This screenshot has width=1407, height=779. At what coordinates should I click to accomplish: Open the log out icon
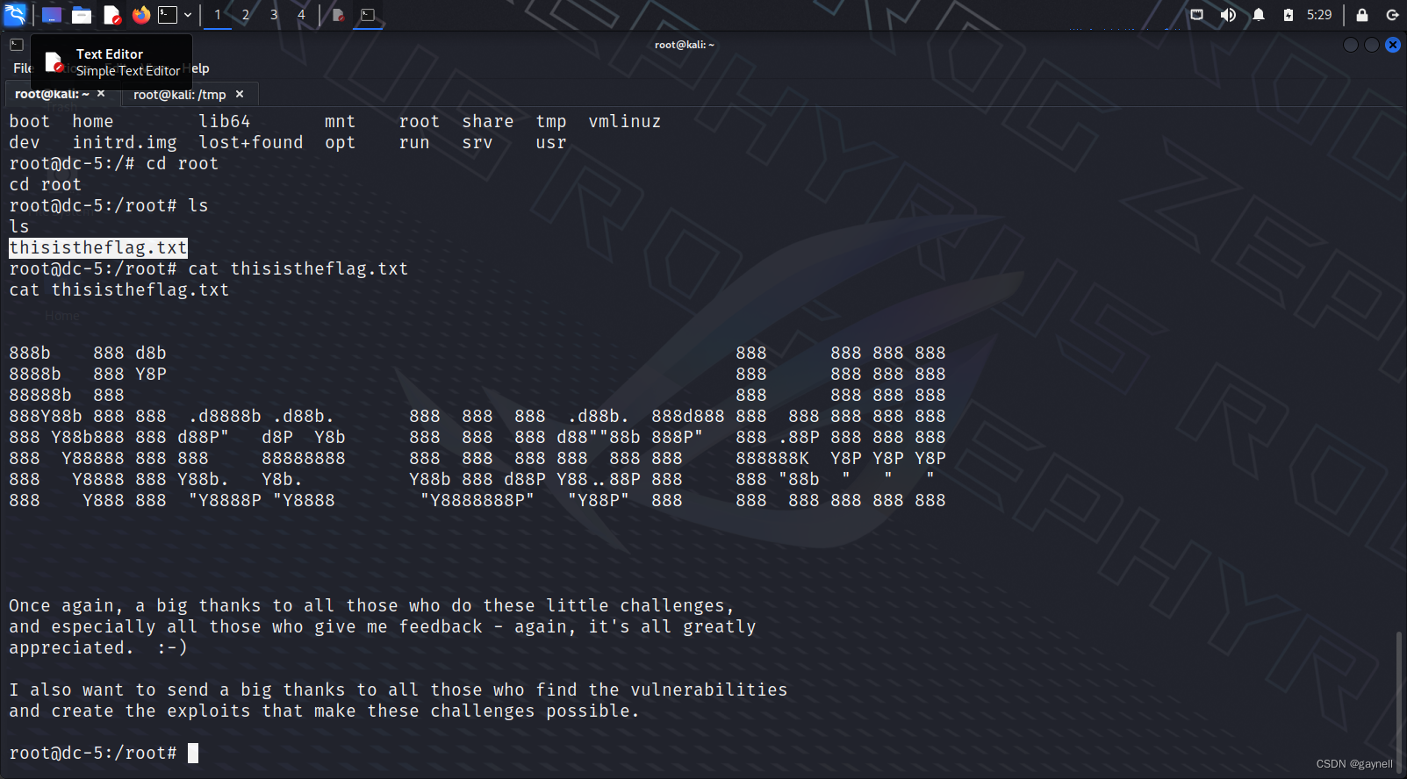1392,15
